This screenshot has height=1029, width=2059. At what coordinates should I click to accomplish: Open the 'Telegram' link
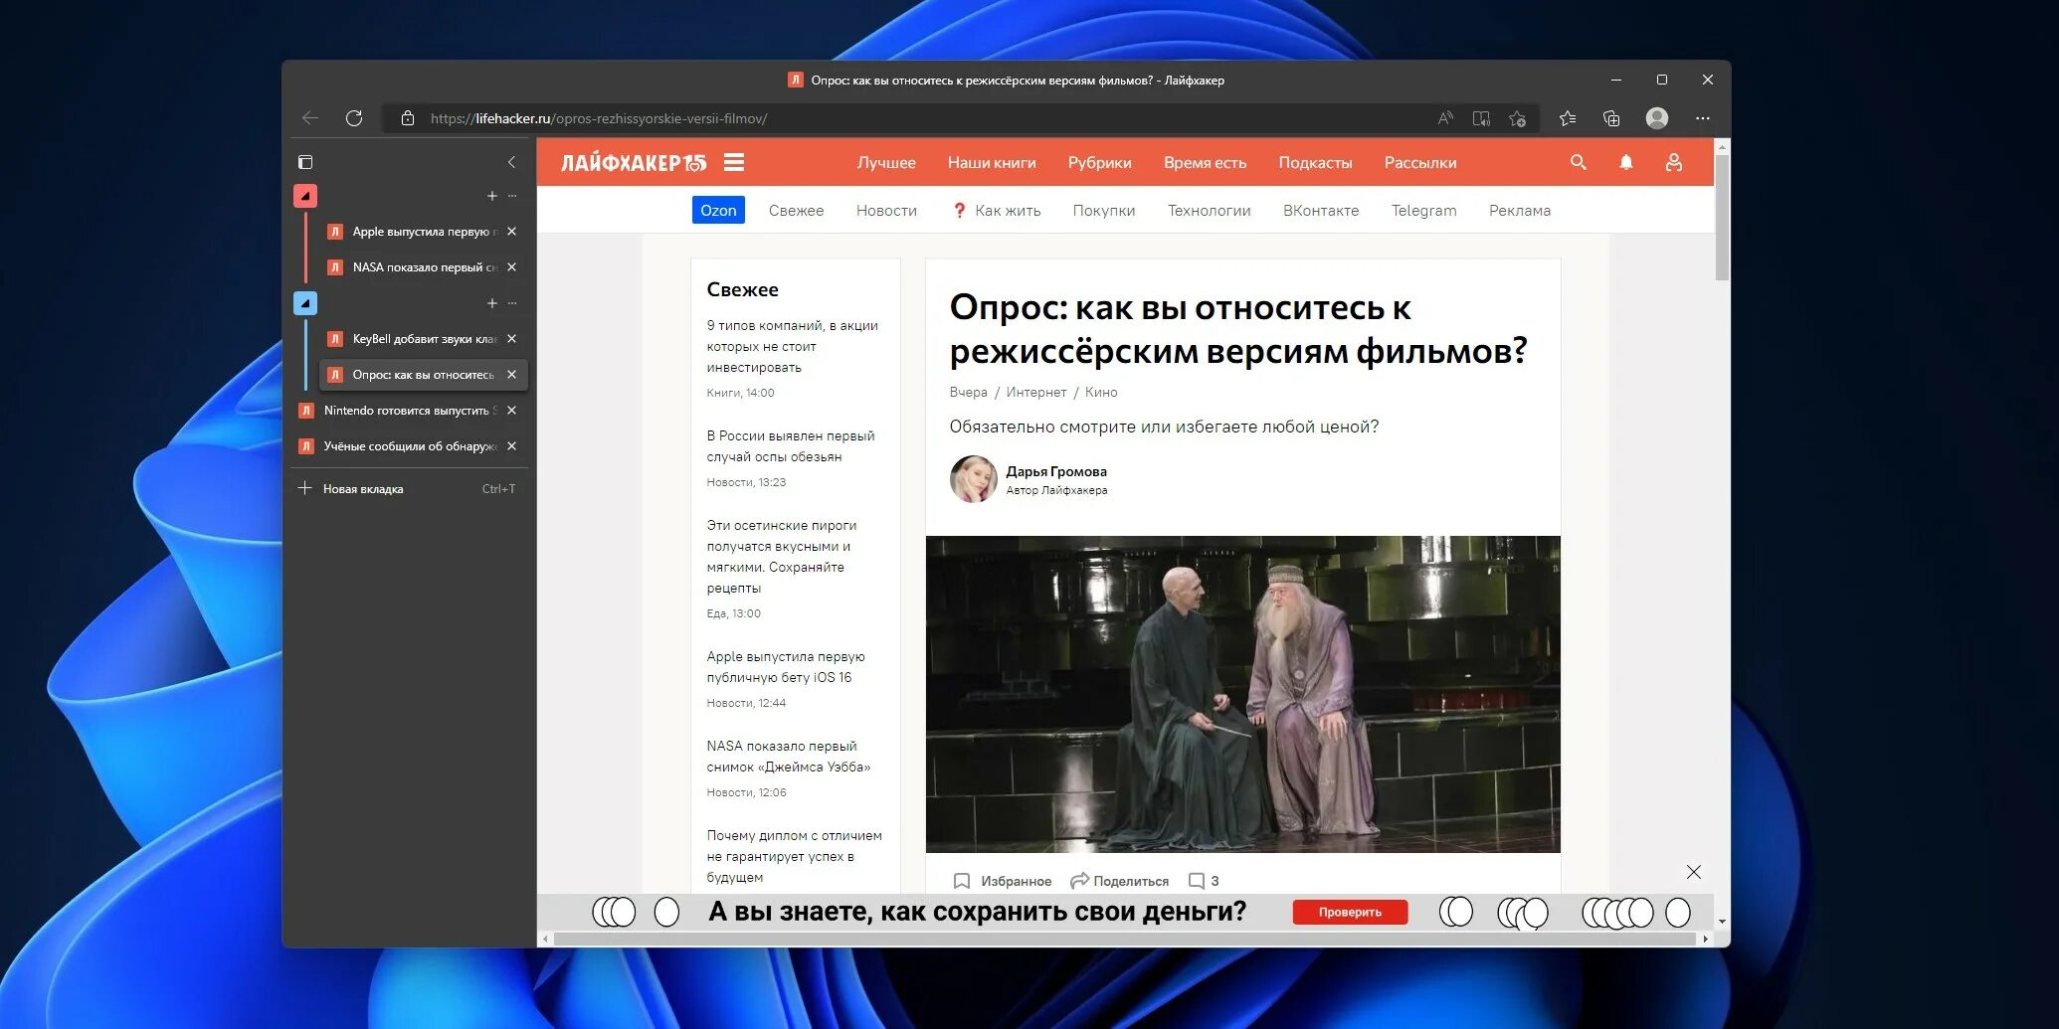click(x=1423, y=211)
